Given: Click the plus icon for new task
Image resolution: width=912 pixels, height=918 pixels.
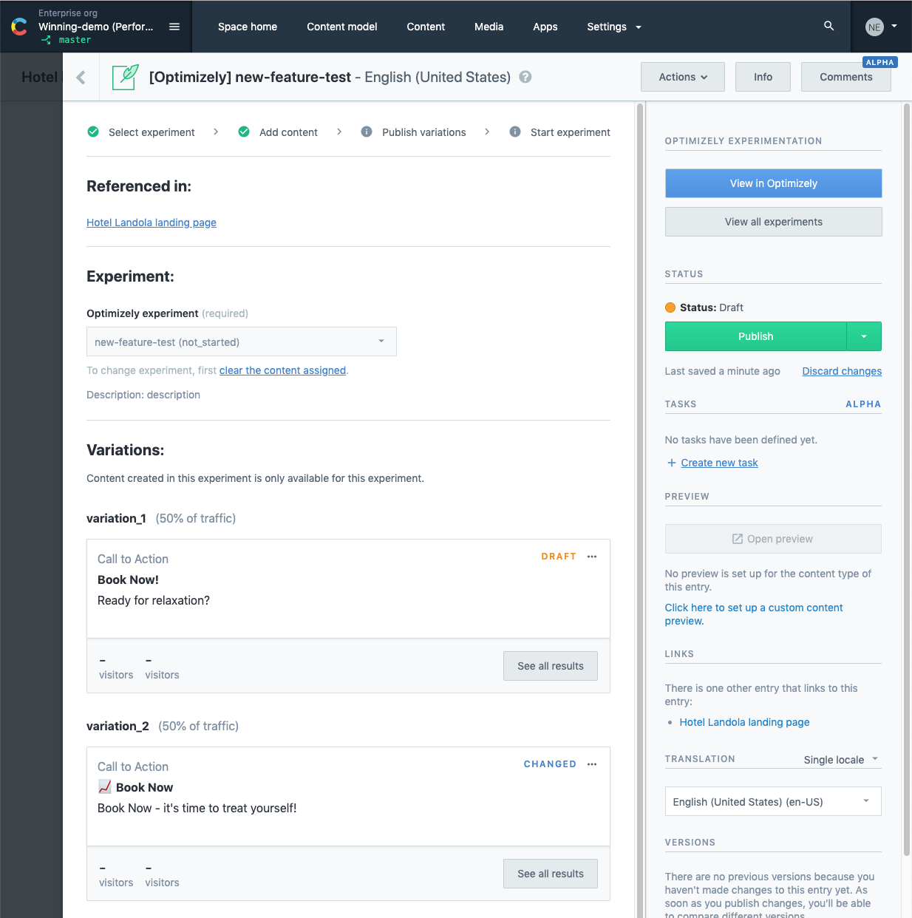Looking at the screenshot, I should 672,463.
